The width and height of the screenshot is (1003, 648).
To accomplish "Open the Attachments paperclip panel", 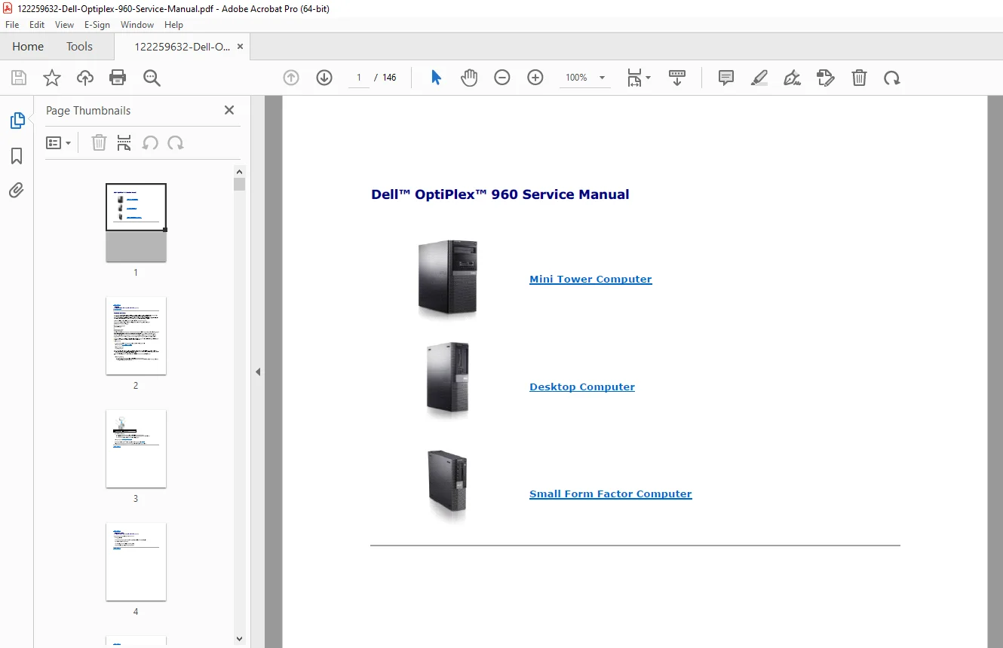I will (x=17, y=190).
